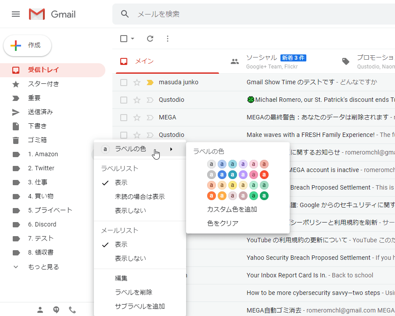This screenshot has height=316, width=395.
Task: Click the Gmail envelope logo
Action: [37, 14]
